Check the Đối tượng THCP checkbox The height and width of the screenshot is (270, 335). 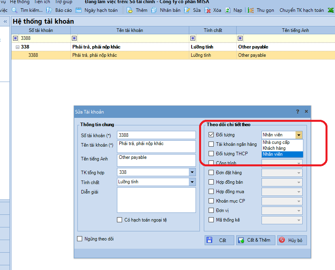(x=211, y=153)
